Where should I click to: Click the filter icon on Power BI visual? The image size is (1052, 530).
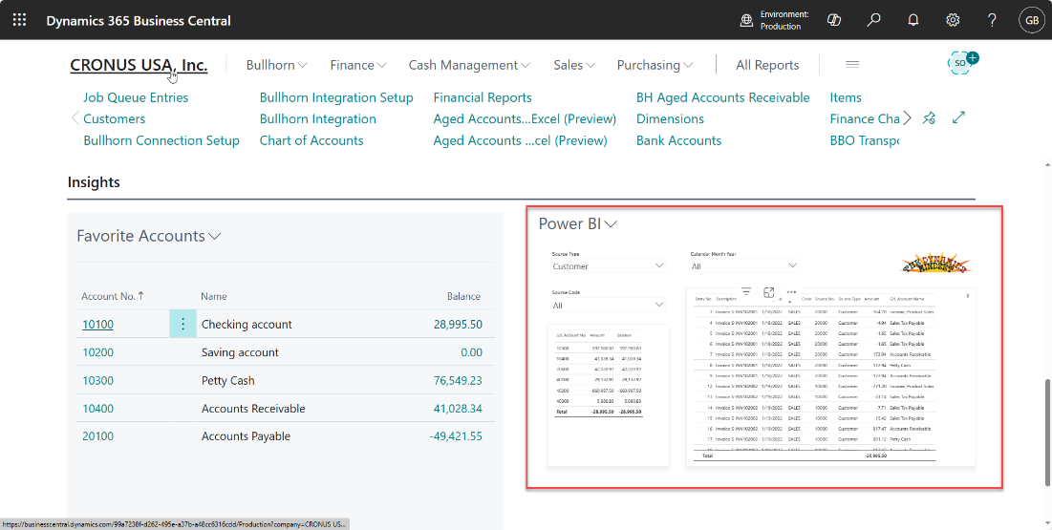pos(746,292)
